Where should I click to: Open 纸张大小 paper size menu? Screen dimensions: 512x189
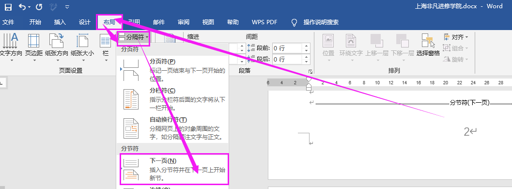[82, 47]
